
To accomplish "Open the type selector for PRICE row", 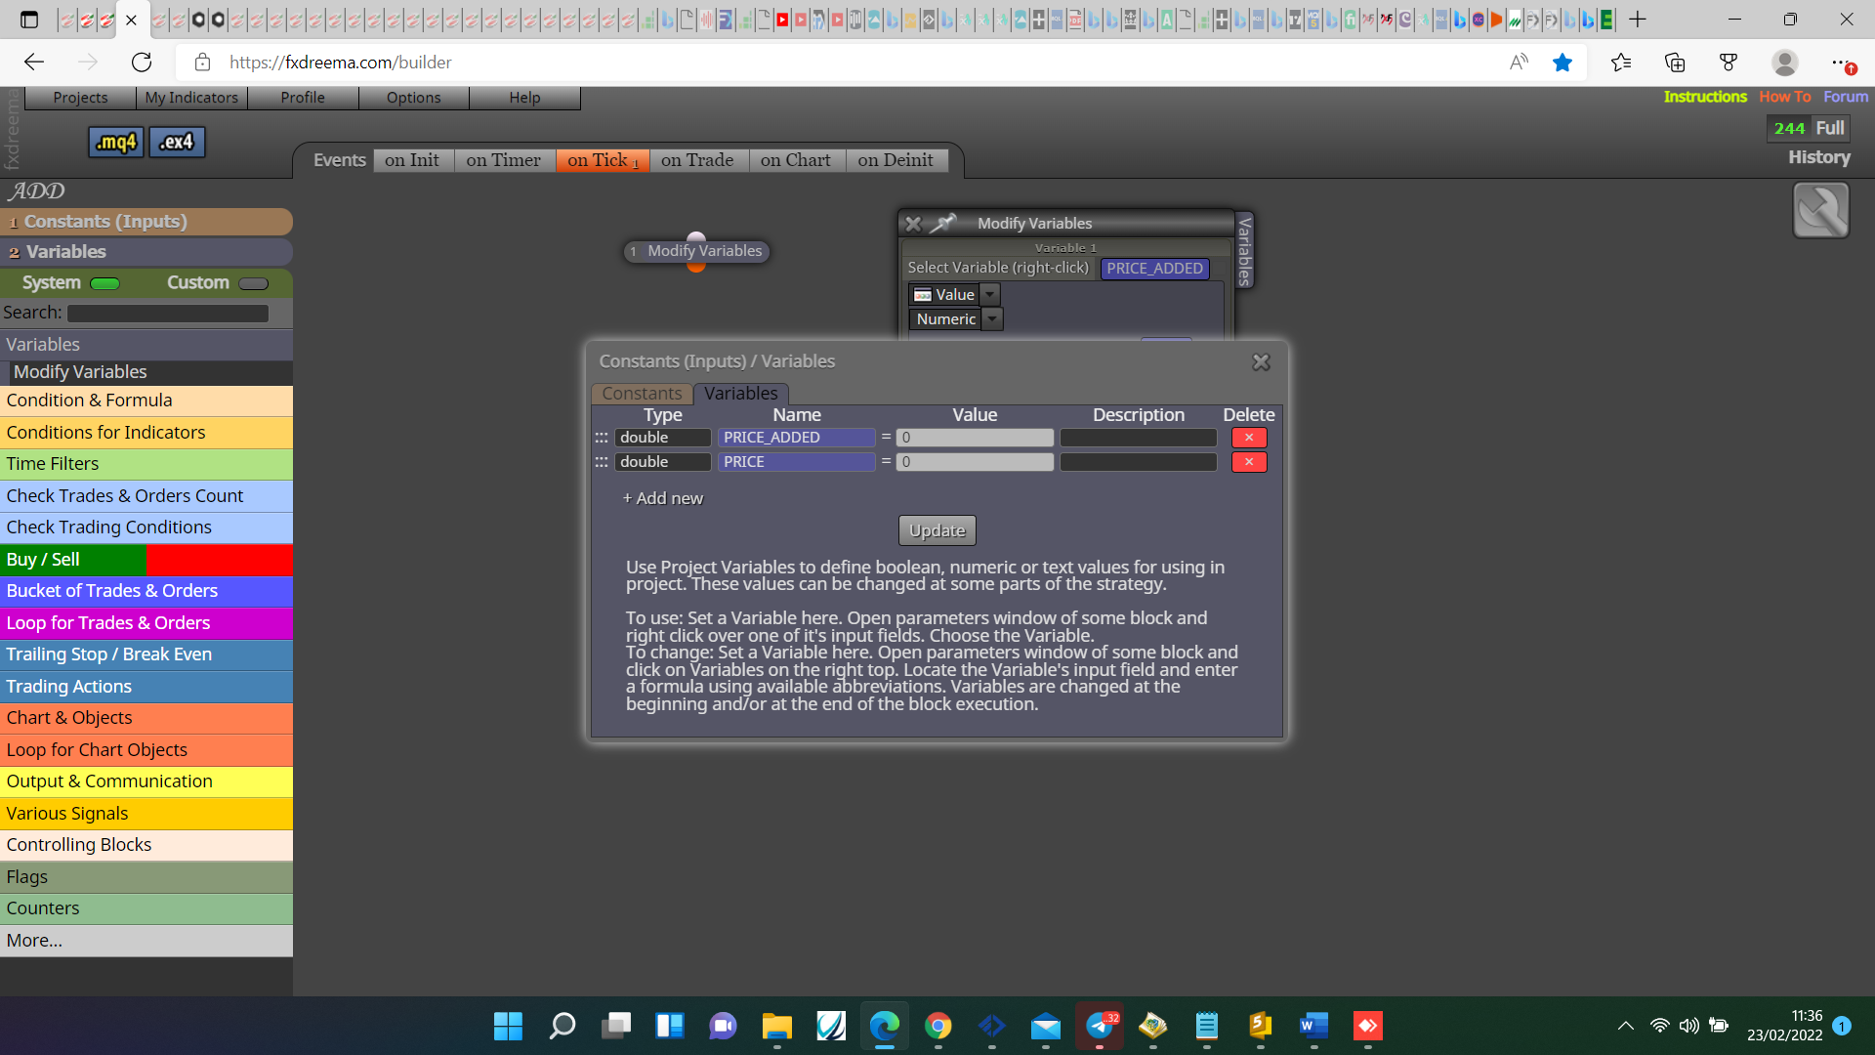I will click(x=663, y=462).
